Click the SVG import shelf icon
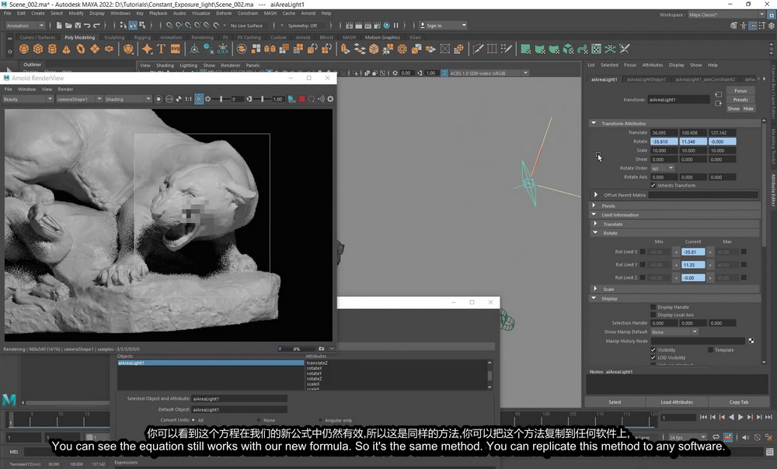The image size is (777, 469). [176, 49]
